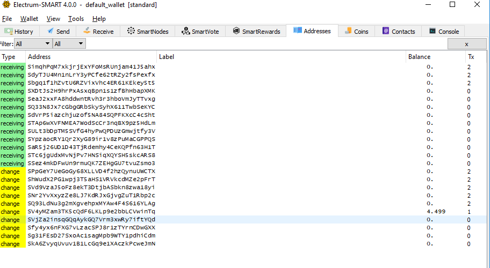This screenshot has height=268, width=490.
Task: Select address SdVrP5iazchjuzof5NA84SQPFKXcC4cSht
Action: pos(91,115)
